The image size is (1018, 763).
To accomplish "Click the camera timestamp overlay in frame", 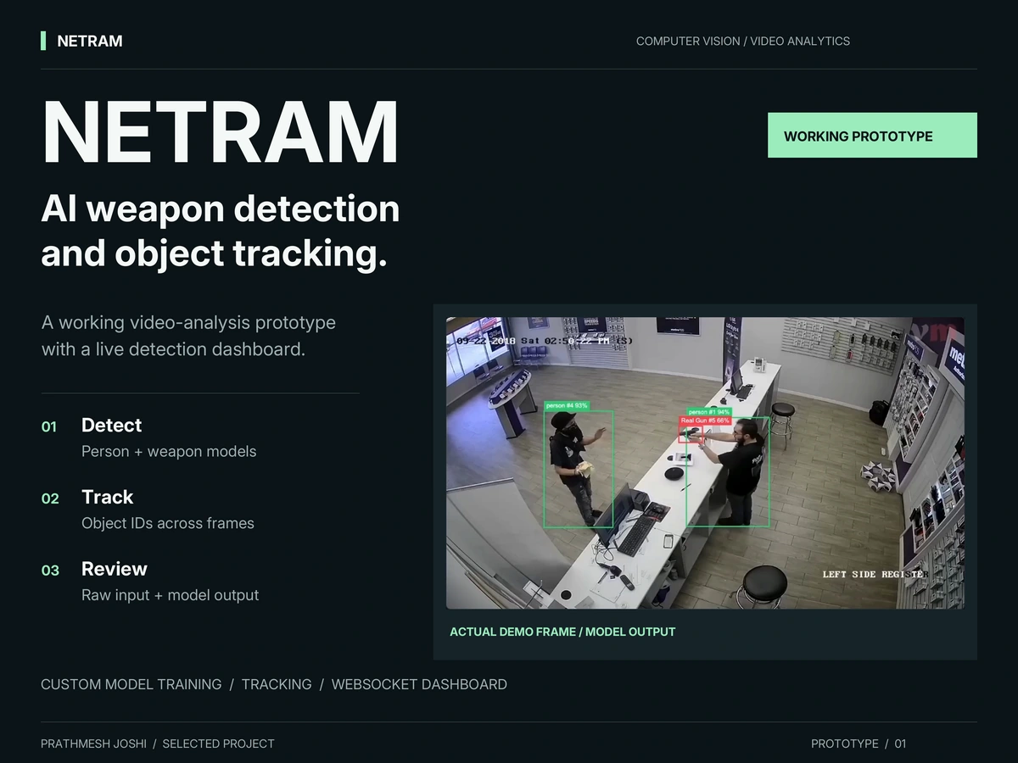I will pyautogui.click(x=544, y=340).
